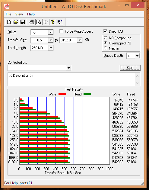Click the window resize grip corner
Screen dimensions: 149x190
(x=142, y=183)
